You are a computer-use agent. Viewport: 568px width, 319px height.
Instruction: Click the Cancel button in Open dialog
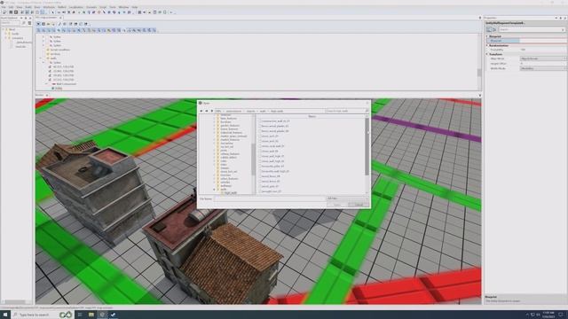[x=359, y=205]
